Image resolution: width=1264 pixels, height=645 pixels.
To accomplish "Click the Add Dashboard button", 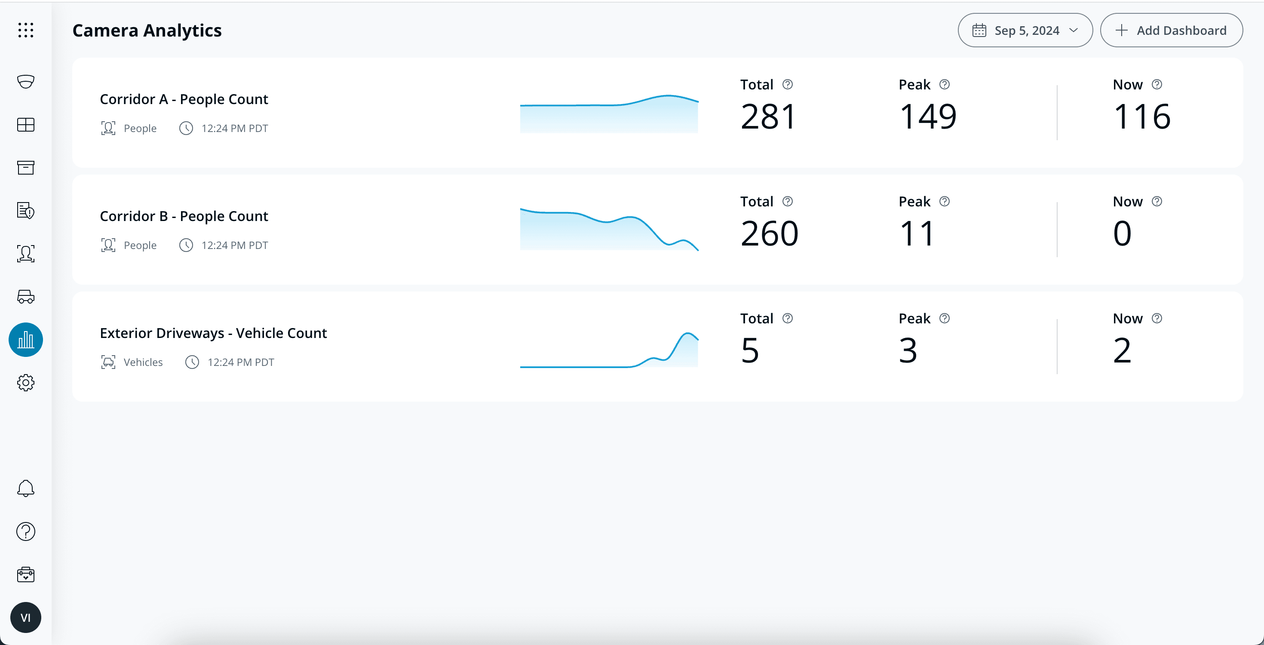I will tap(1172, 30).
